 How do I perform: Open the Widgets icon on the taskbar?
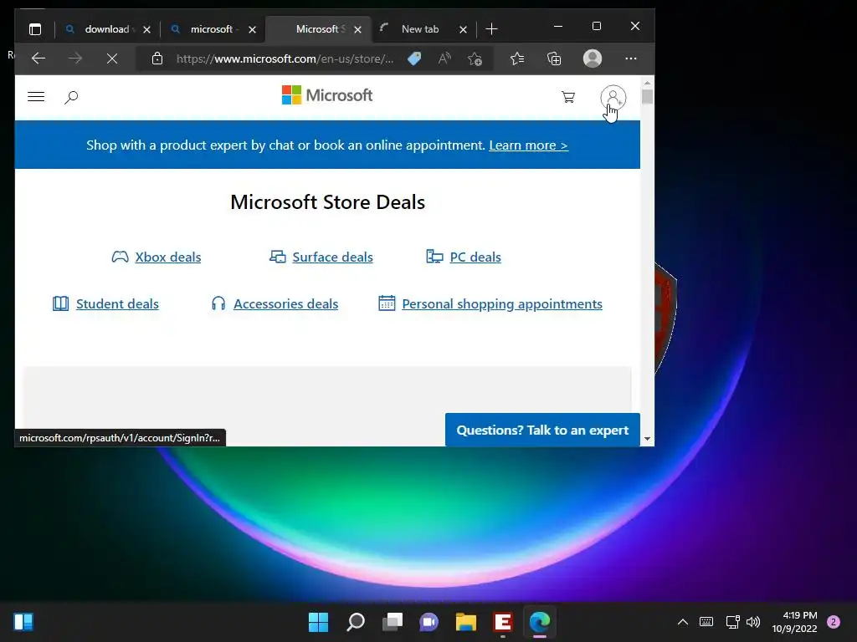(x=23, y=622)
